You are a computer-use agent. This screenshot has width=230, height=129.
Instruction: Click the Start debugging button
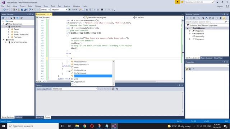72,10
